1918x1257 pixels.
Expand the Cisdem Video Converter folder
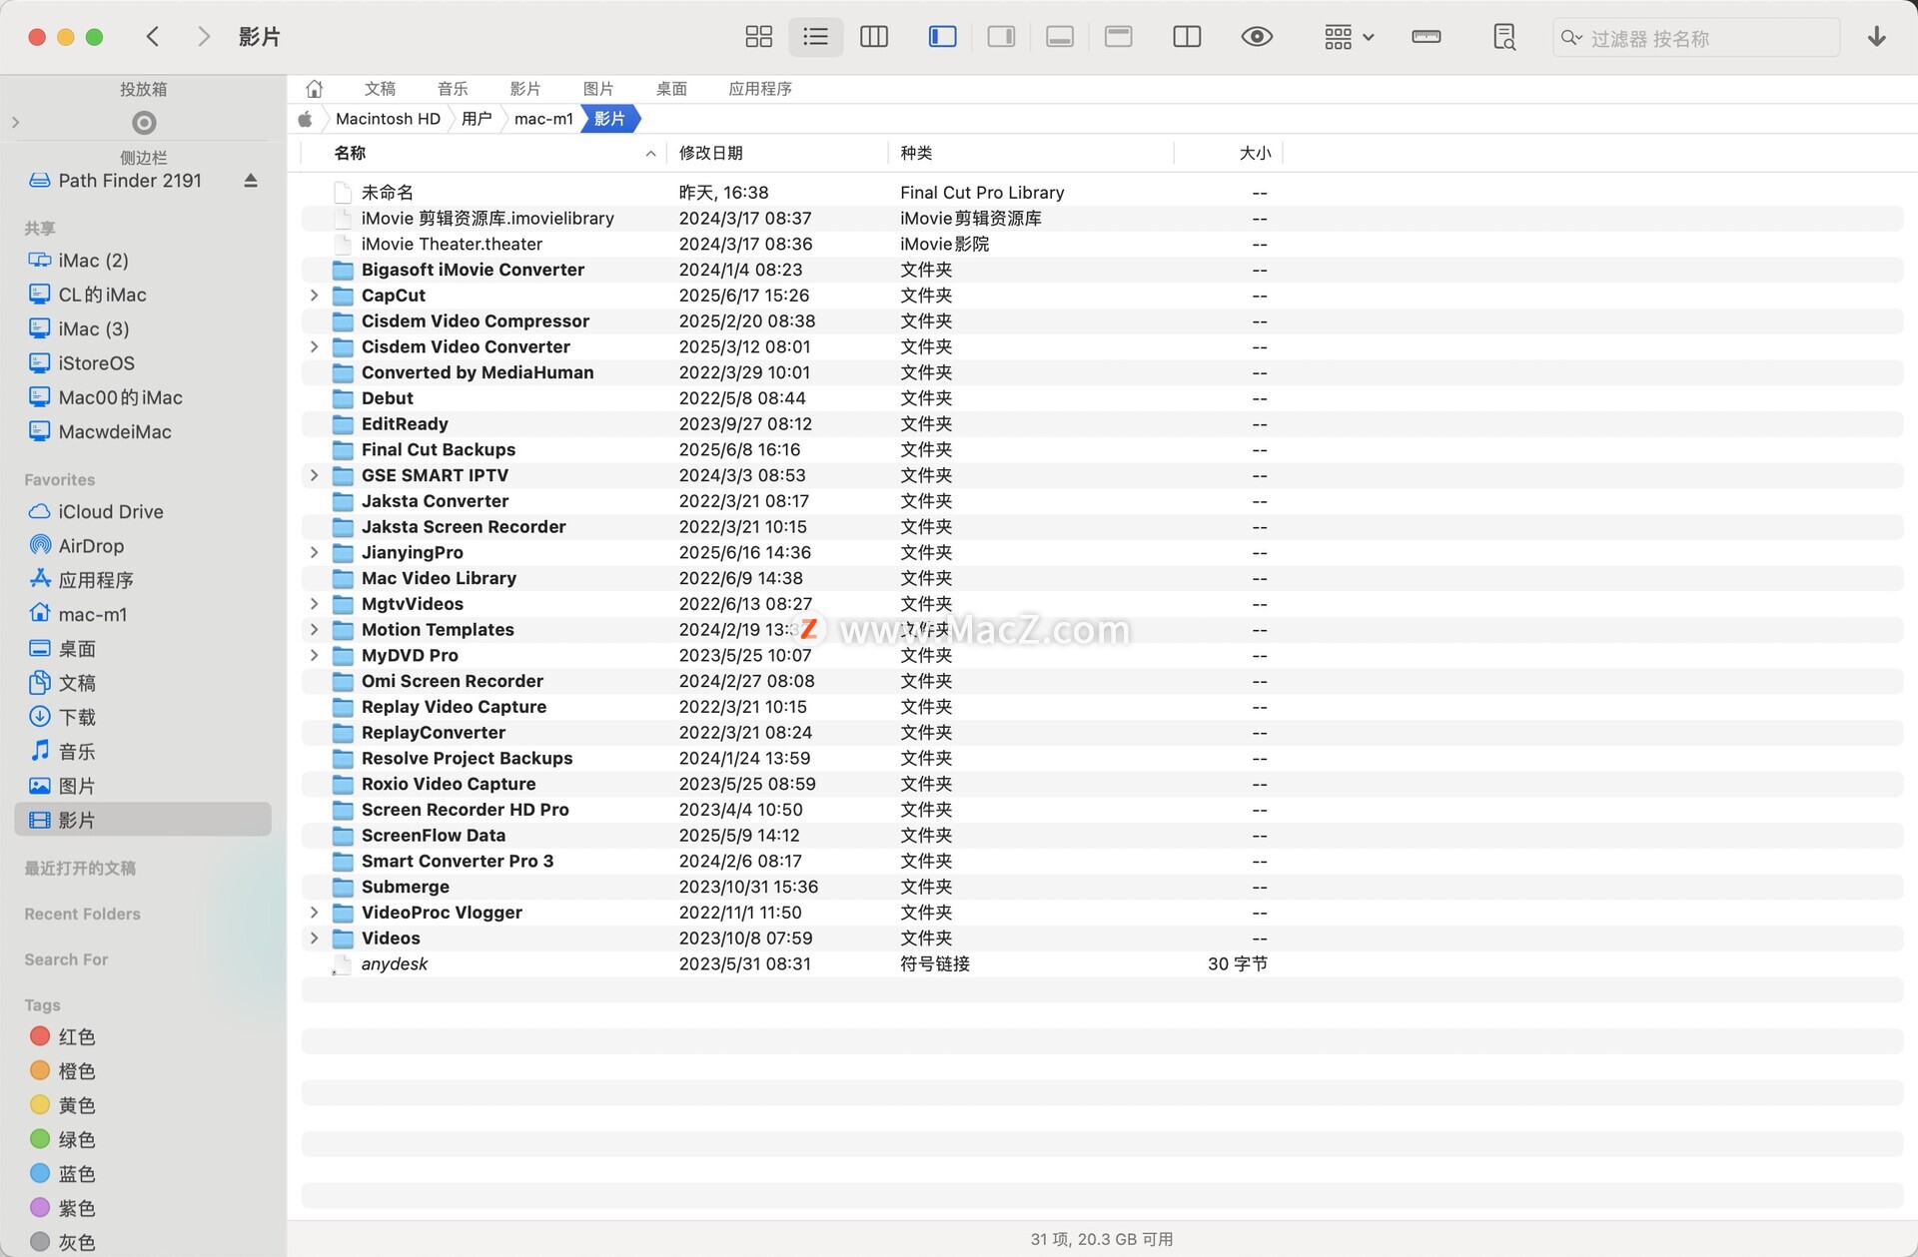[x=314, y=346]
